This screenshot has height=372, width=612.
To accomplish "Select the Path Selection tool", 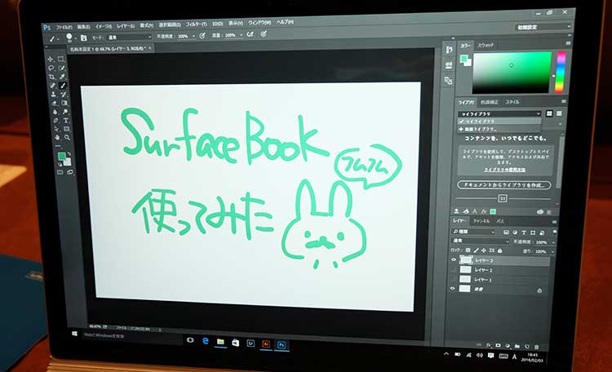I will (56, 129).
